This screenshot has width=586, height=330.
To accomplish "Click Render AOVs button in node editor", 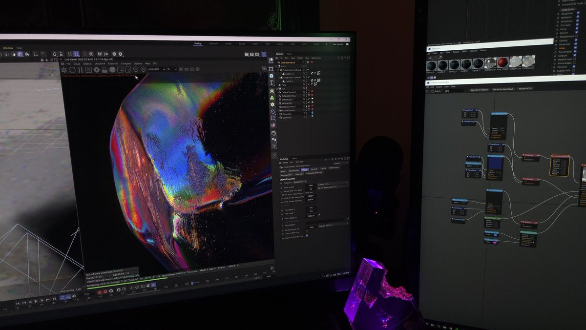I will (525, 89).
